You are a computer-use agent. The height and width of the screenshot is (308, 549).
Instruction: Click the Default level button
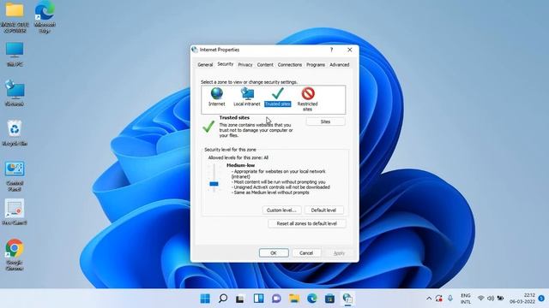323,210
